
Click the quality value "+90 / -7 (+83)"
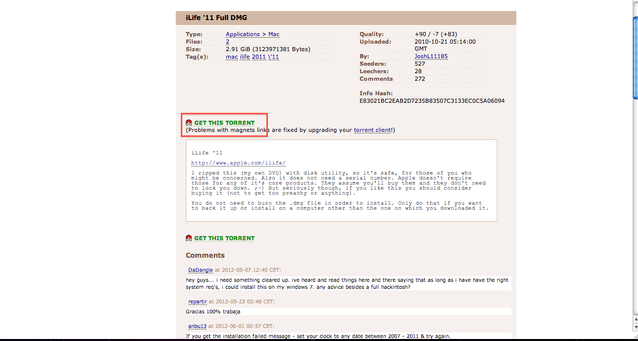coord(437,34)
